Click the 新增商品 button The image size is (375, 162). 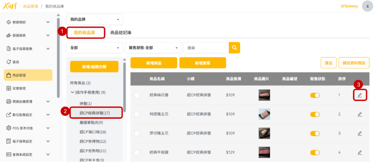[154, 63]
